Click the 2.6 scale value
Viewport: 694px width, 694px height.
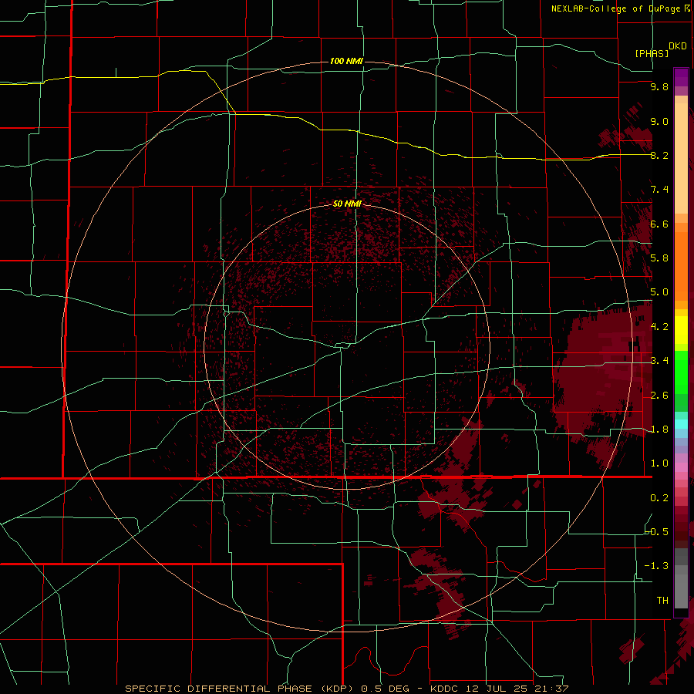659,396
